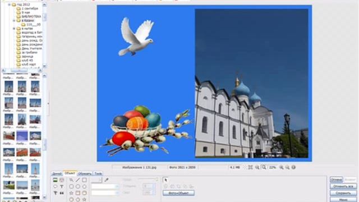Click the image file name in status bar

140,167
